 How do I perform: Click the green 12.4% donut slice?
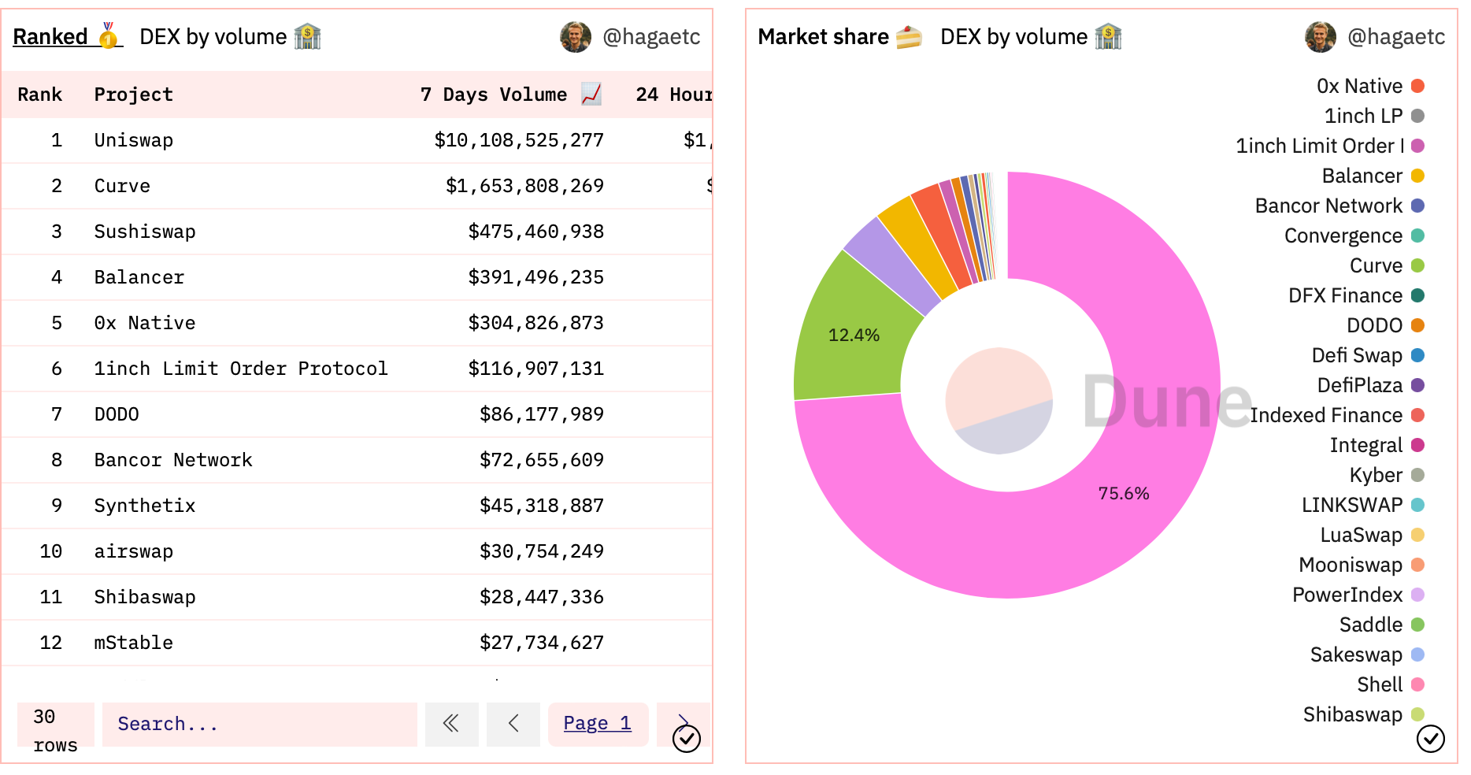(854, 336)
